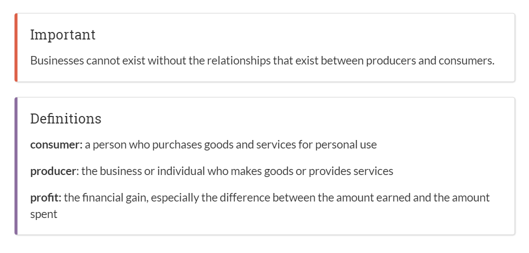Click the consumer definition text

tap(231, 144)
